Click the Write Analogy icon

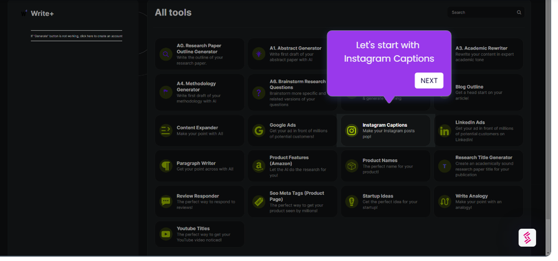[445, 201]
